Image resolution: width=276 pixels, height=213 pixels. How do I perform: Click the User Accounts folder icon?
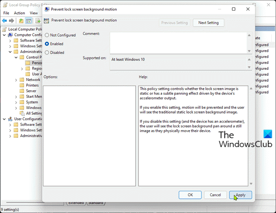28,74
